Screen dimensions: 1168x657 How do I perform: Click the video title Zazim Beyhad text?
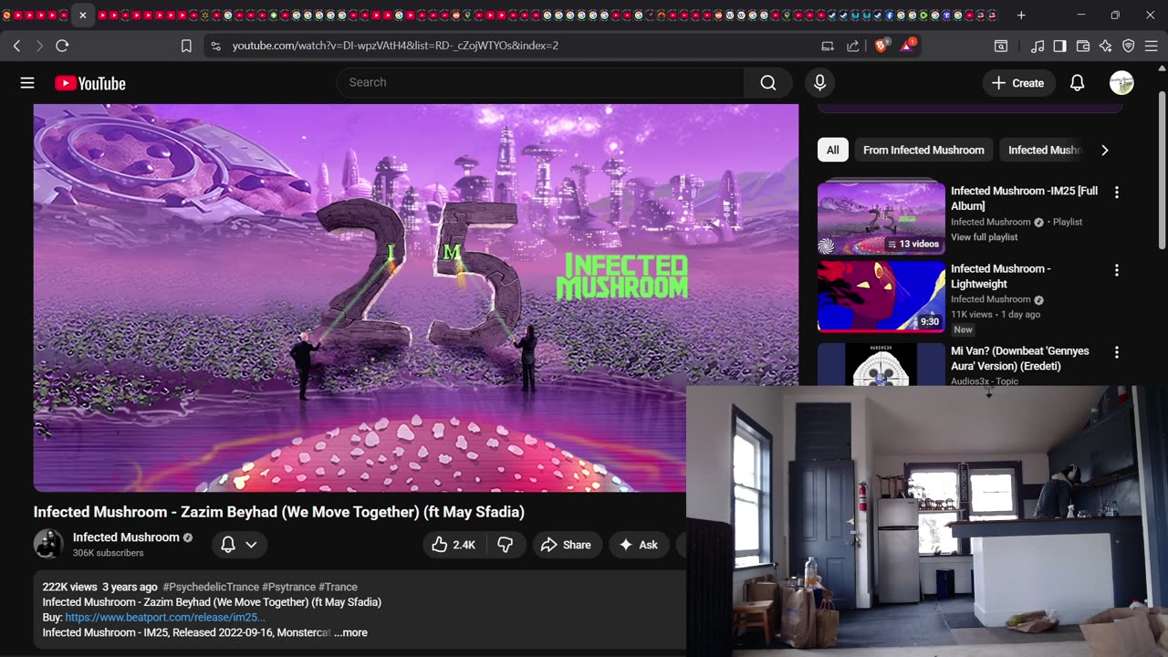[x=279, y=512]
